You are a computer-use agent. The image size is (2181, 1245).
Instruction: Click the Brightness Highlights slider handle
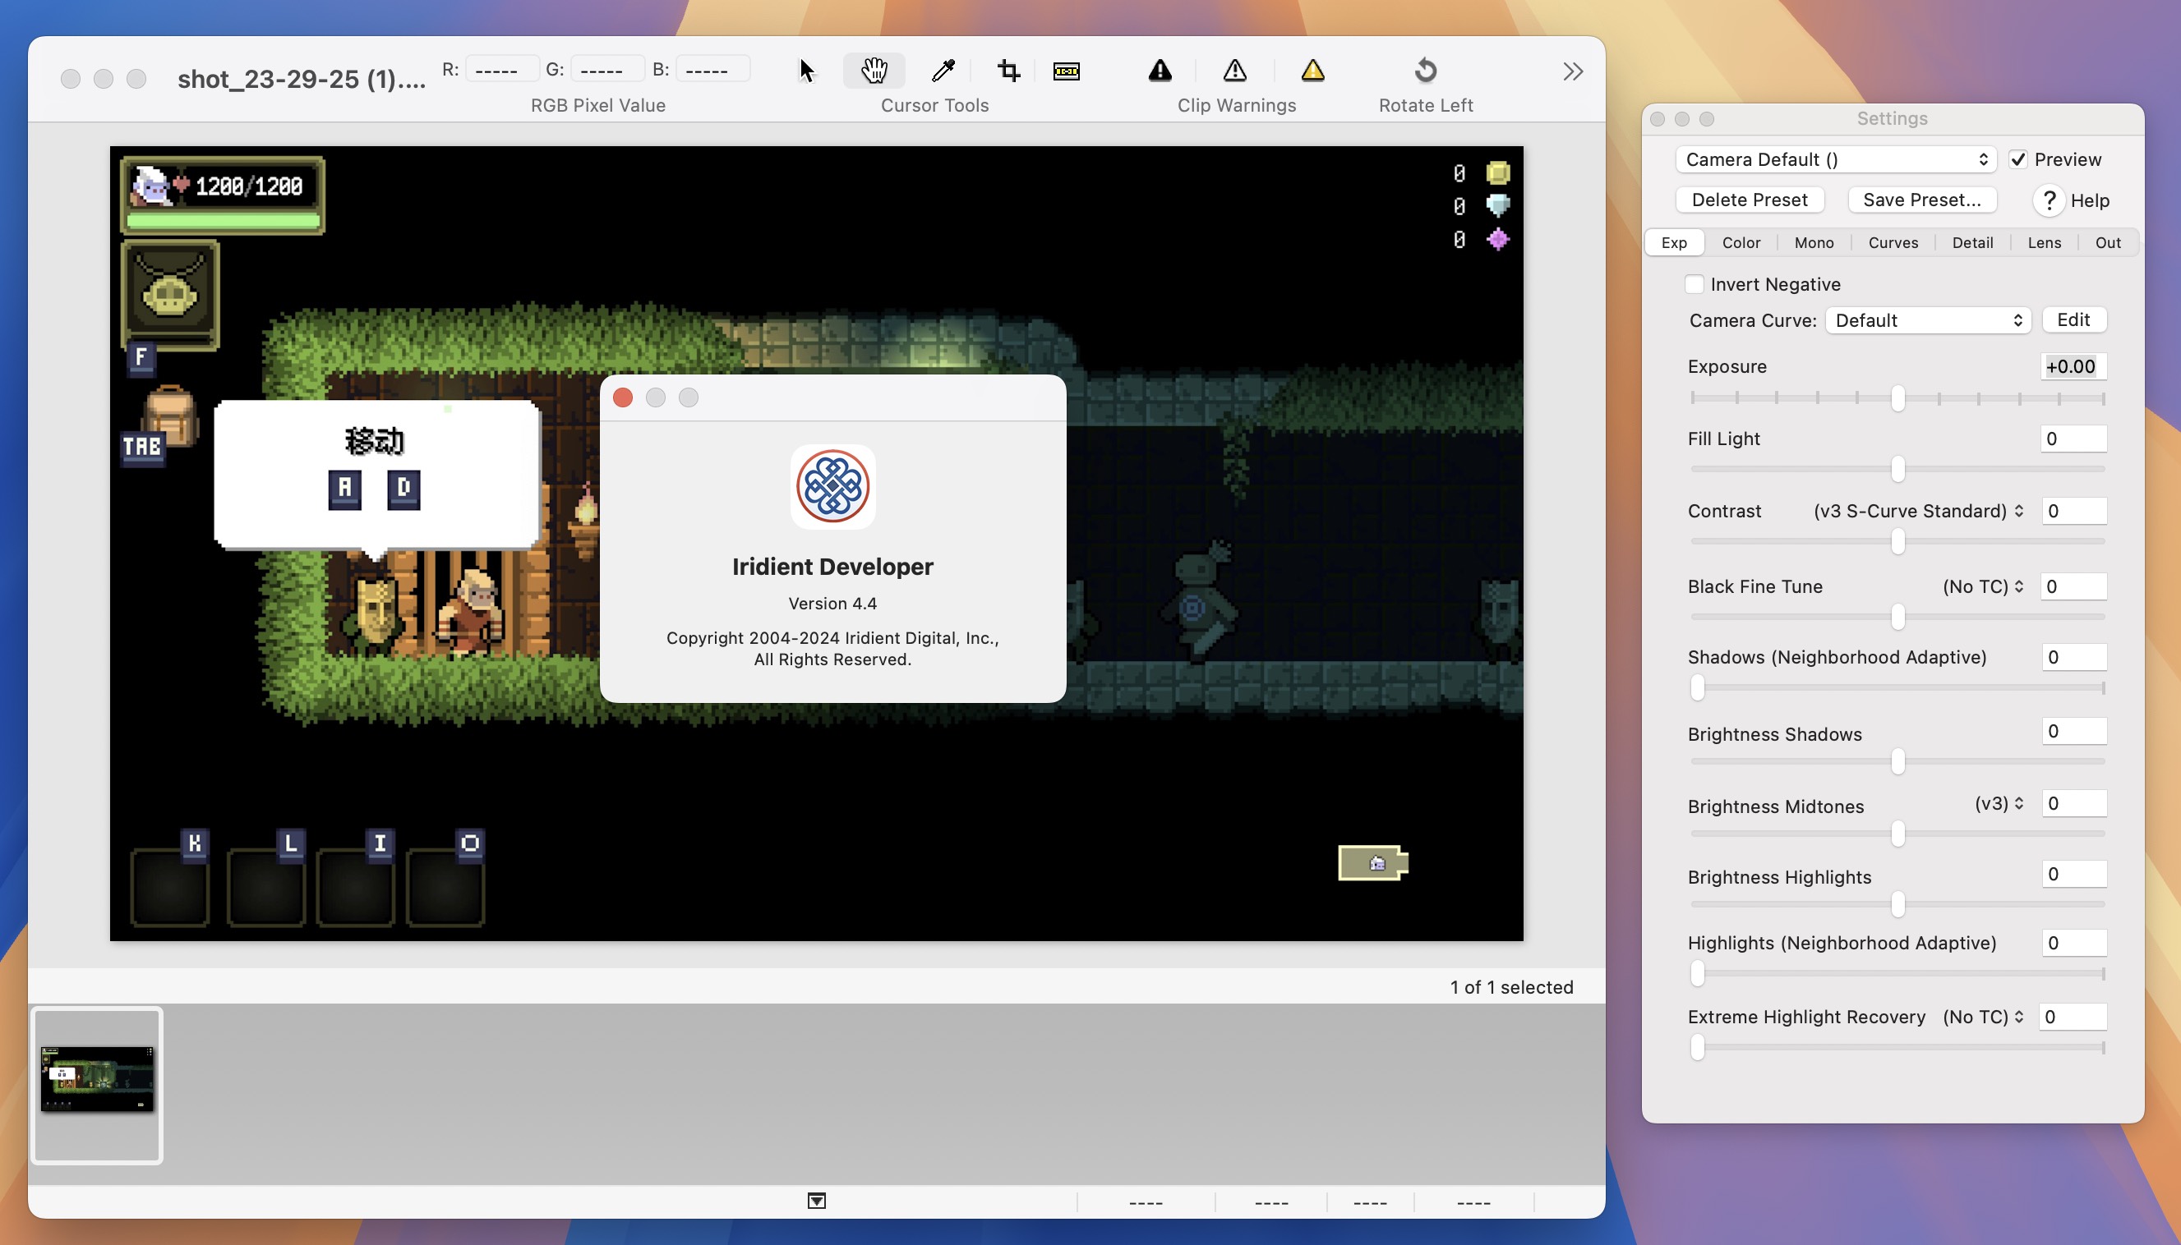[1897, 905]
